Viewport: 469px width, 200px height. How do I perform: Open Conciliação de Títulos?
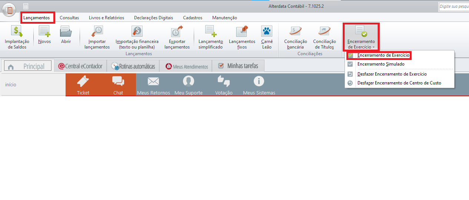click(x=324, y=38)
